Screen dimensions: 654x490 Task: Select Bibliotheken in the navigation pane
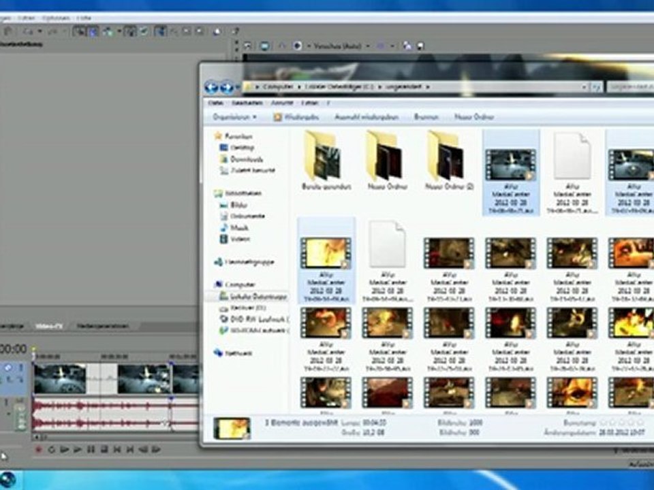click(238, 193)
